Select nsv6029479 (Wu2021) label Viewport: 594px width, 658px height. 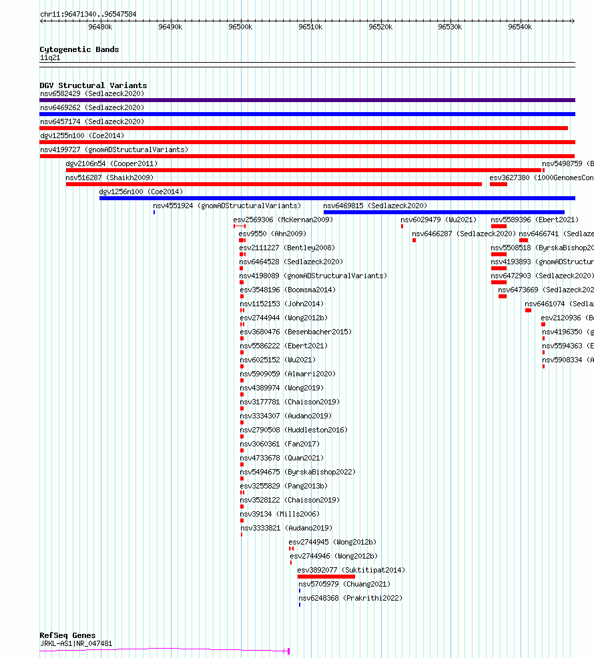click(438, 220)
